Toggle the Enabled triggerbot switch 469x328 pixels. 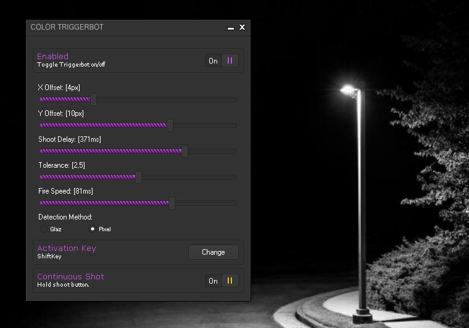222,60
